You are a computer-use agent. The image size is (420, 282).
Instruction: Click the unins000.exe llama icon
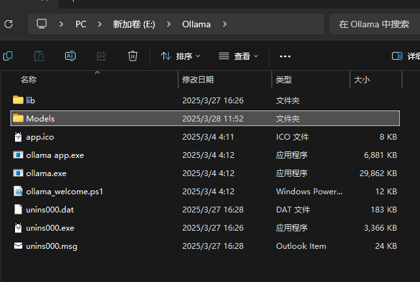(x=18, y=227)
